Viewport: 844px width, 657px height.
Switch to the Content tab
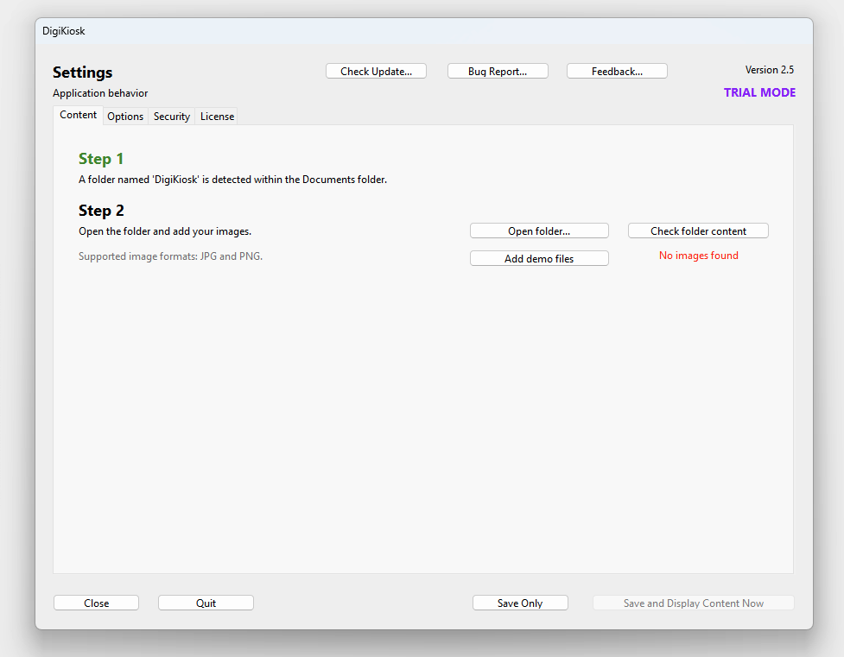pyautogui.click(x=79, y=116)
